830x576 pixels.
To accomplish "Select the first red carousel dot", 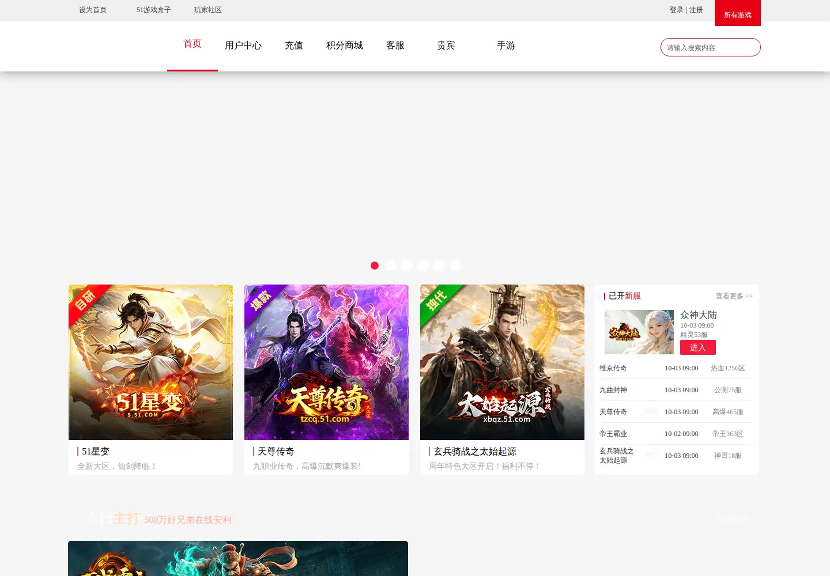I will pos(375,266).
